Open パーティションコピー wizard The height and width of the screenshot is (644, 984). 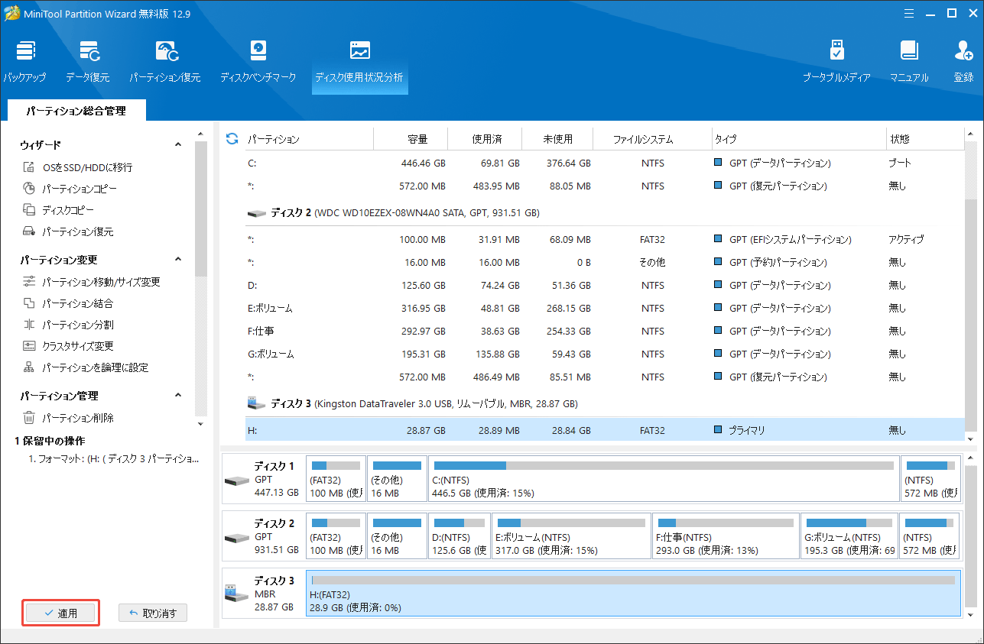(x=70, y=189)
